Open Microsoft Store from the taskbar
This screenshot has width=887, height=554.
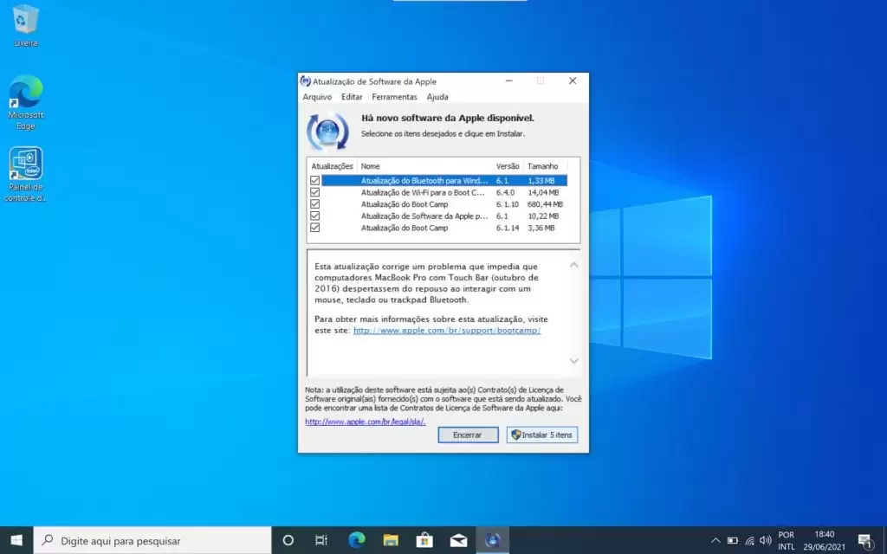click(424, 540)
